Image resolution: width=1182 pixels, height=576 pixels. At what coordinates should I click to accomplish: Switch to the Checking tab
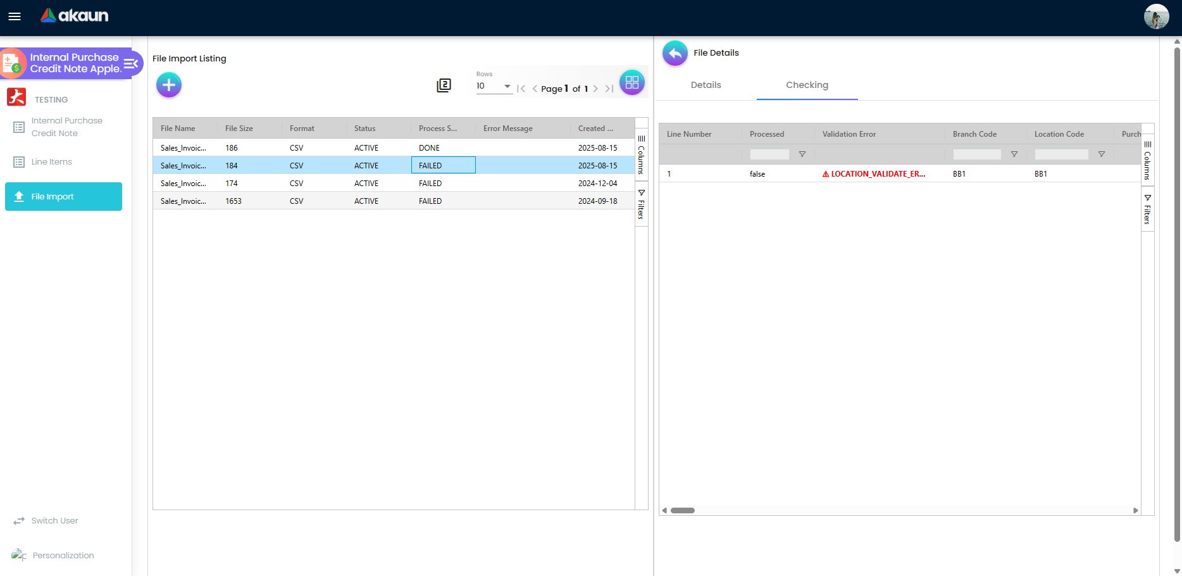[x=807, y=85]
